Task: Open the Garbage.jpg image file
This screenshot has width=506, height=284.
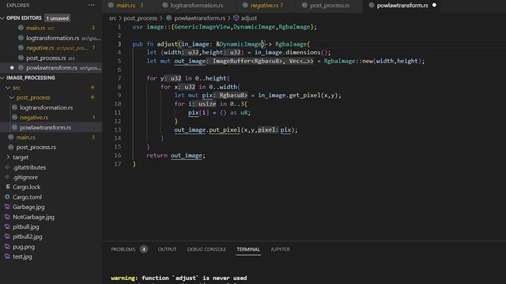Action: 51,207
